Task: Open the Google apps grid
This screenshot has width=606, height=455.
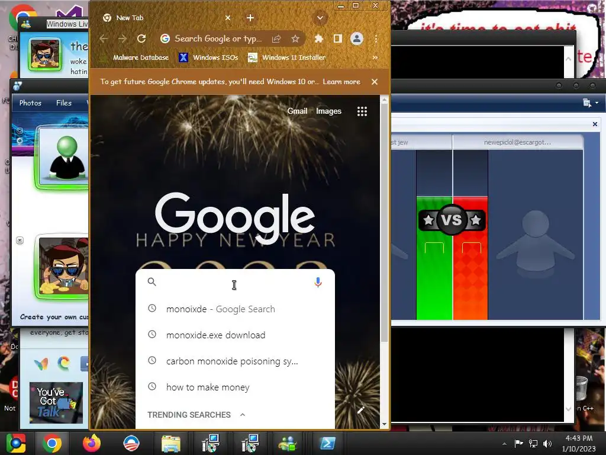Action: 362,111
